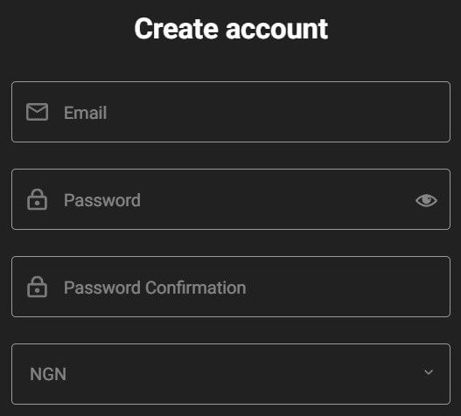Toggle password visibility with the eye icon

tap(426, 200)
